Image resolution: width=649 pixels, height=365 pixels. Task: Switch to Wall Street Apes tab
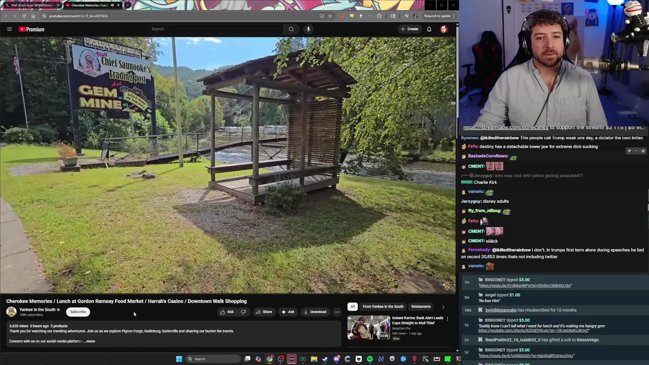coord(31,5)
